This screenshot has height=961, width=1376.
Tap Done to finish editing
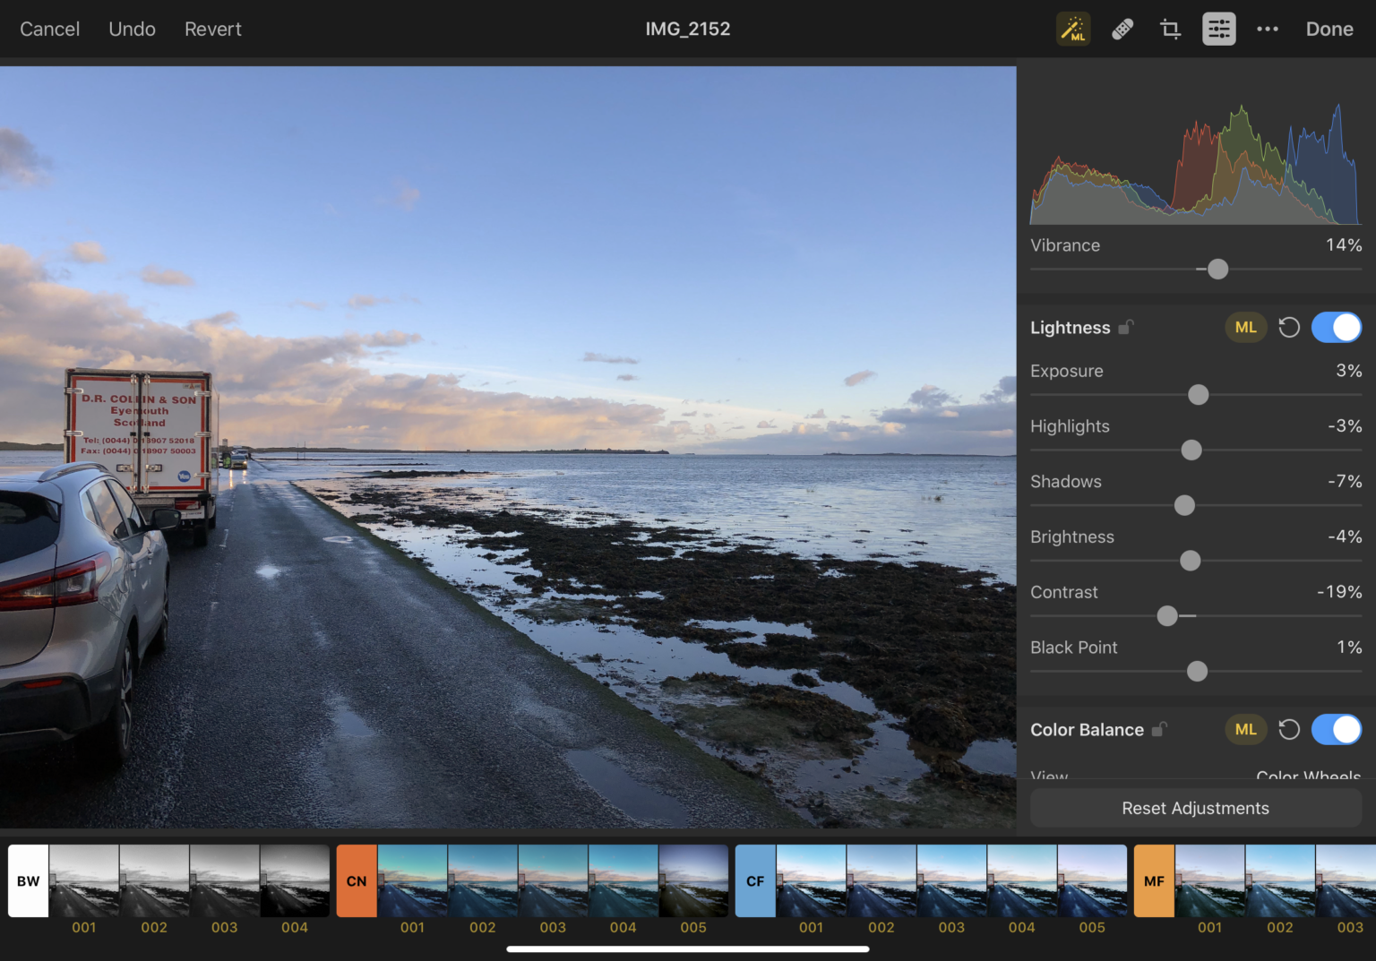[1329, 29]
